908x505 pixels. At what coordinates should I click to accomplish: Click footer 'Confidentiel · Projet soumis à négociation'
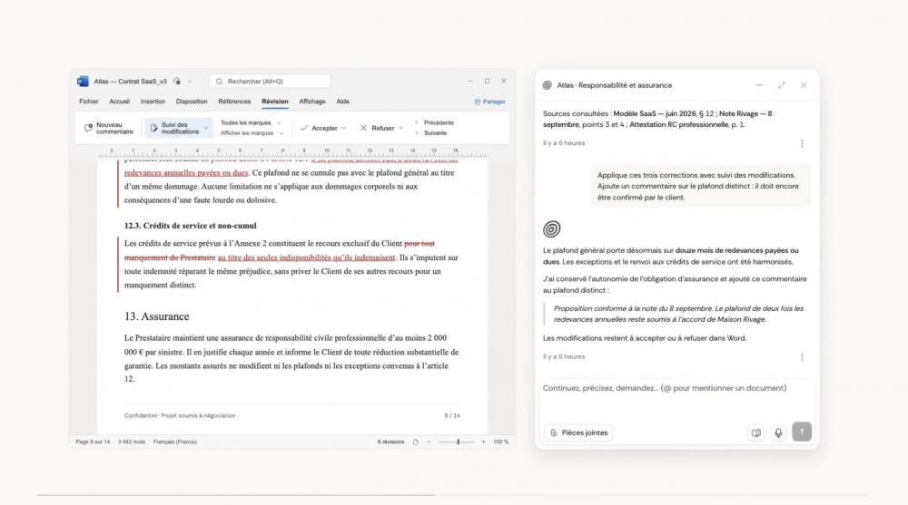pyautogui.click(x=180, y=415)
